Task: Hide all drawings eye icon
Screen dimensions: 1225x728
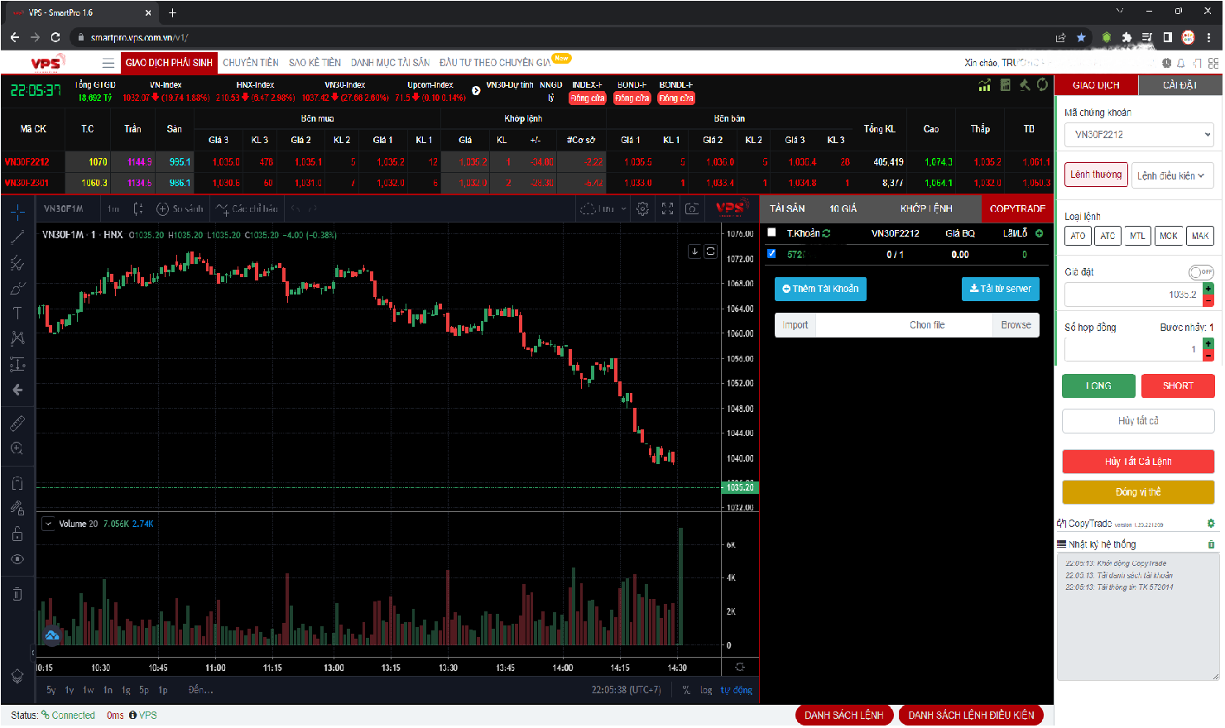Action: pos(17,559)
